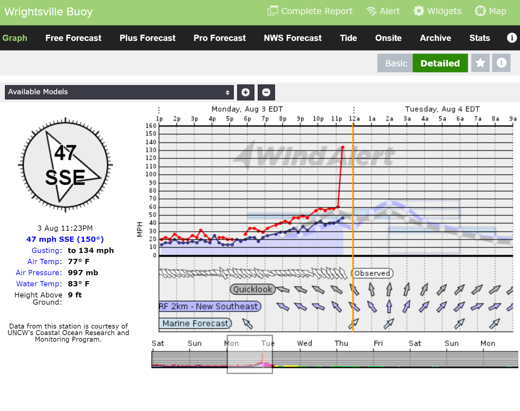This screenshot has width=520, height=411.
Task: Click the 'to 134 mph' gust value
Action: coord(91,250)
